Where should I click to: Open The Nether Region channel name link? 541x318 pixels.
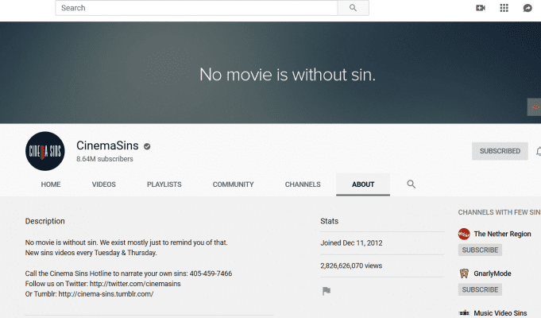point(502,234)
